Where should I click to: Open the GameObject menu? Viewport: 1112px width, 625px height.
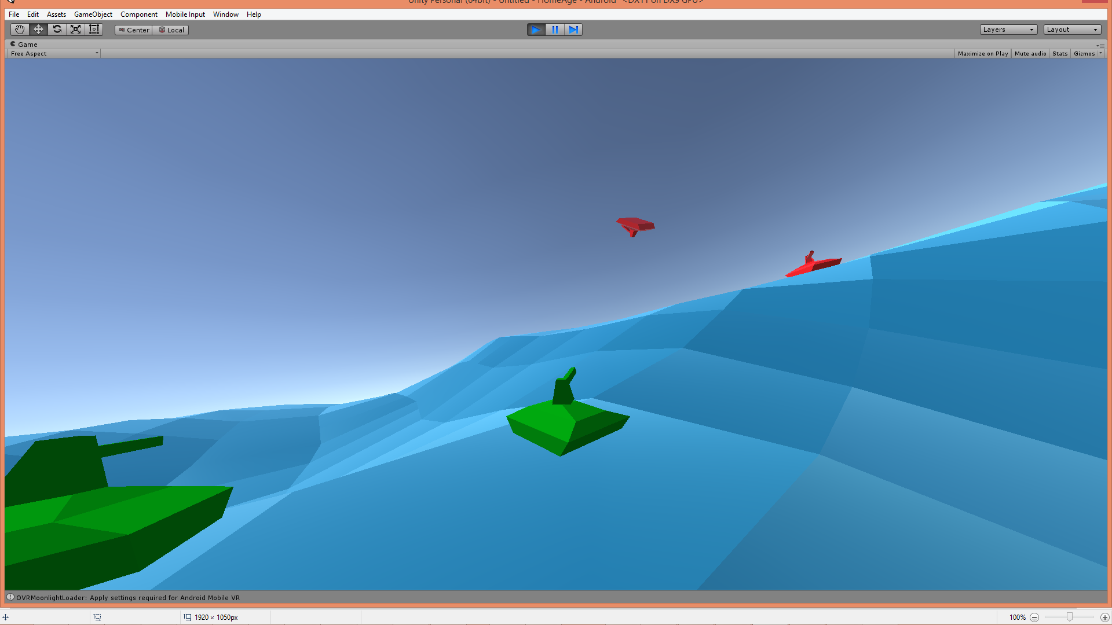(x=93, y=14)
